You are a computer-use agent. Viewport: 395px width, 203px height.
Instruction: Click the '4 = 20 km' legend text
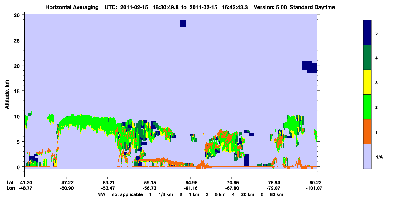(244, 194)
